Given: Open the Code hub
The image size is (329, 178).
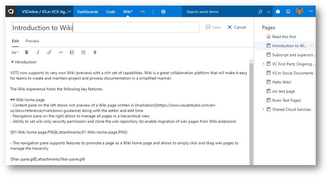Looking at the screenshot, I should pyautogui.click(x=110, y=12).
